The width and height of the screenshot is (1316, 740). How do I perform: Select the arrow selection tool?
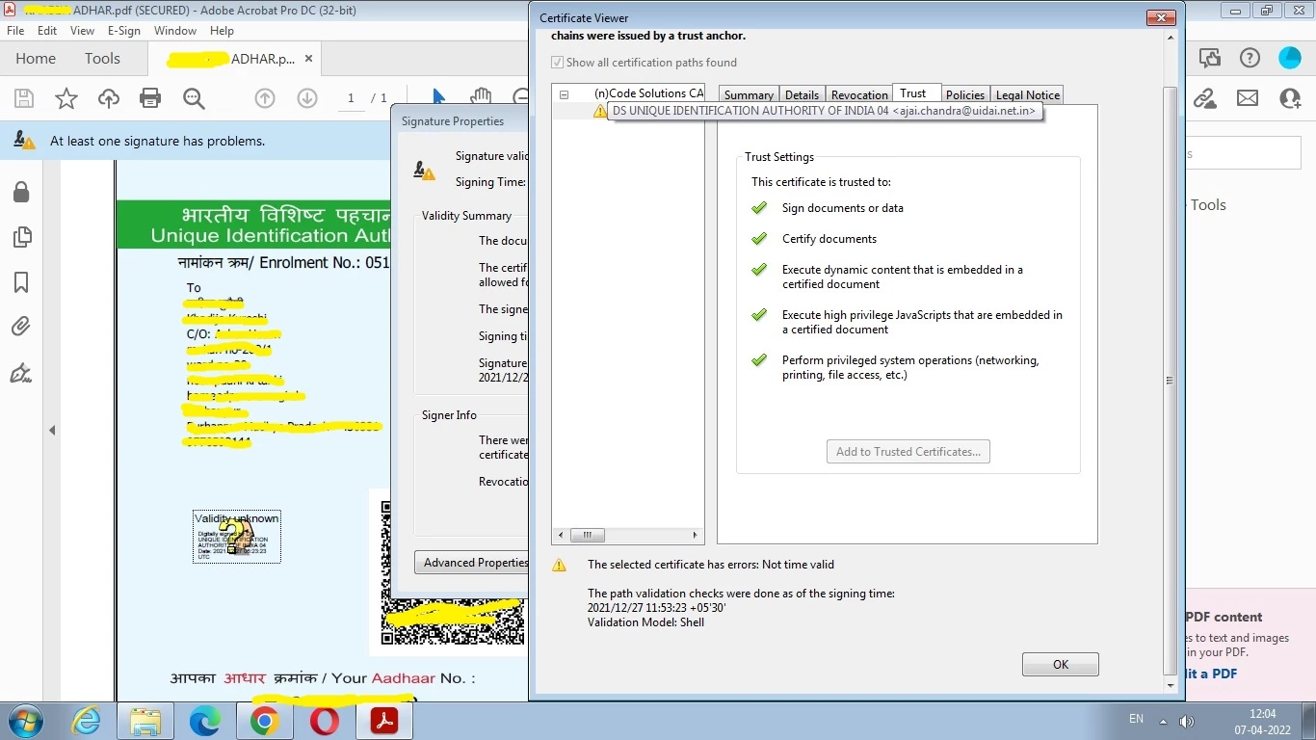coord(438,97)
